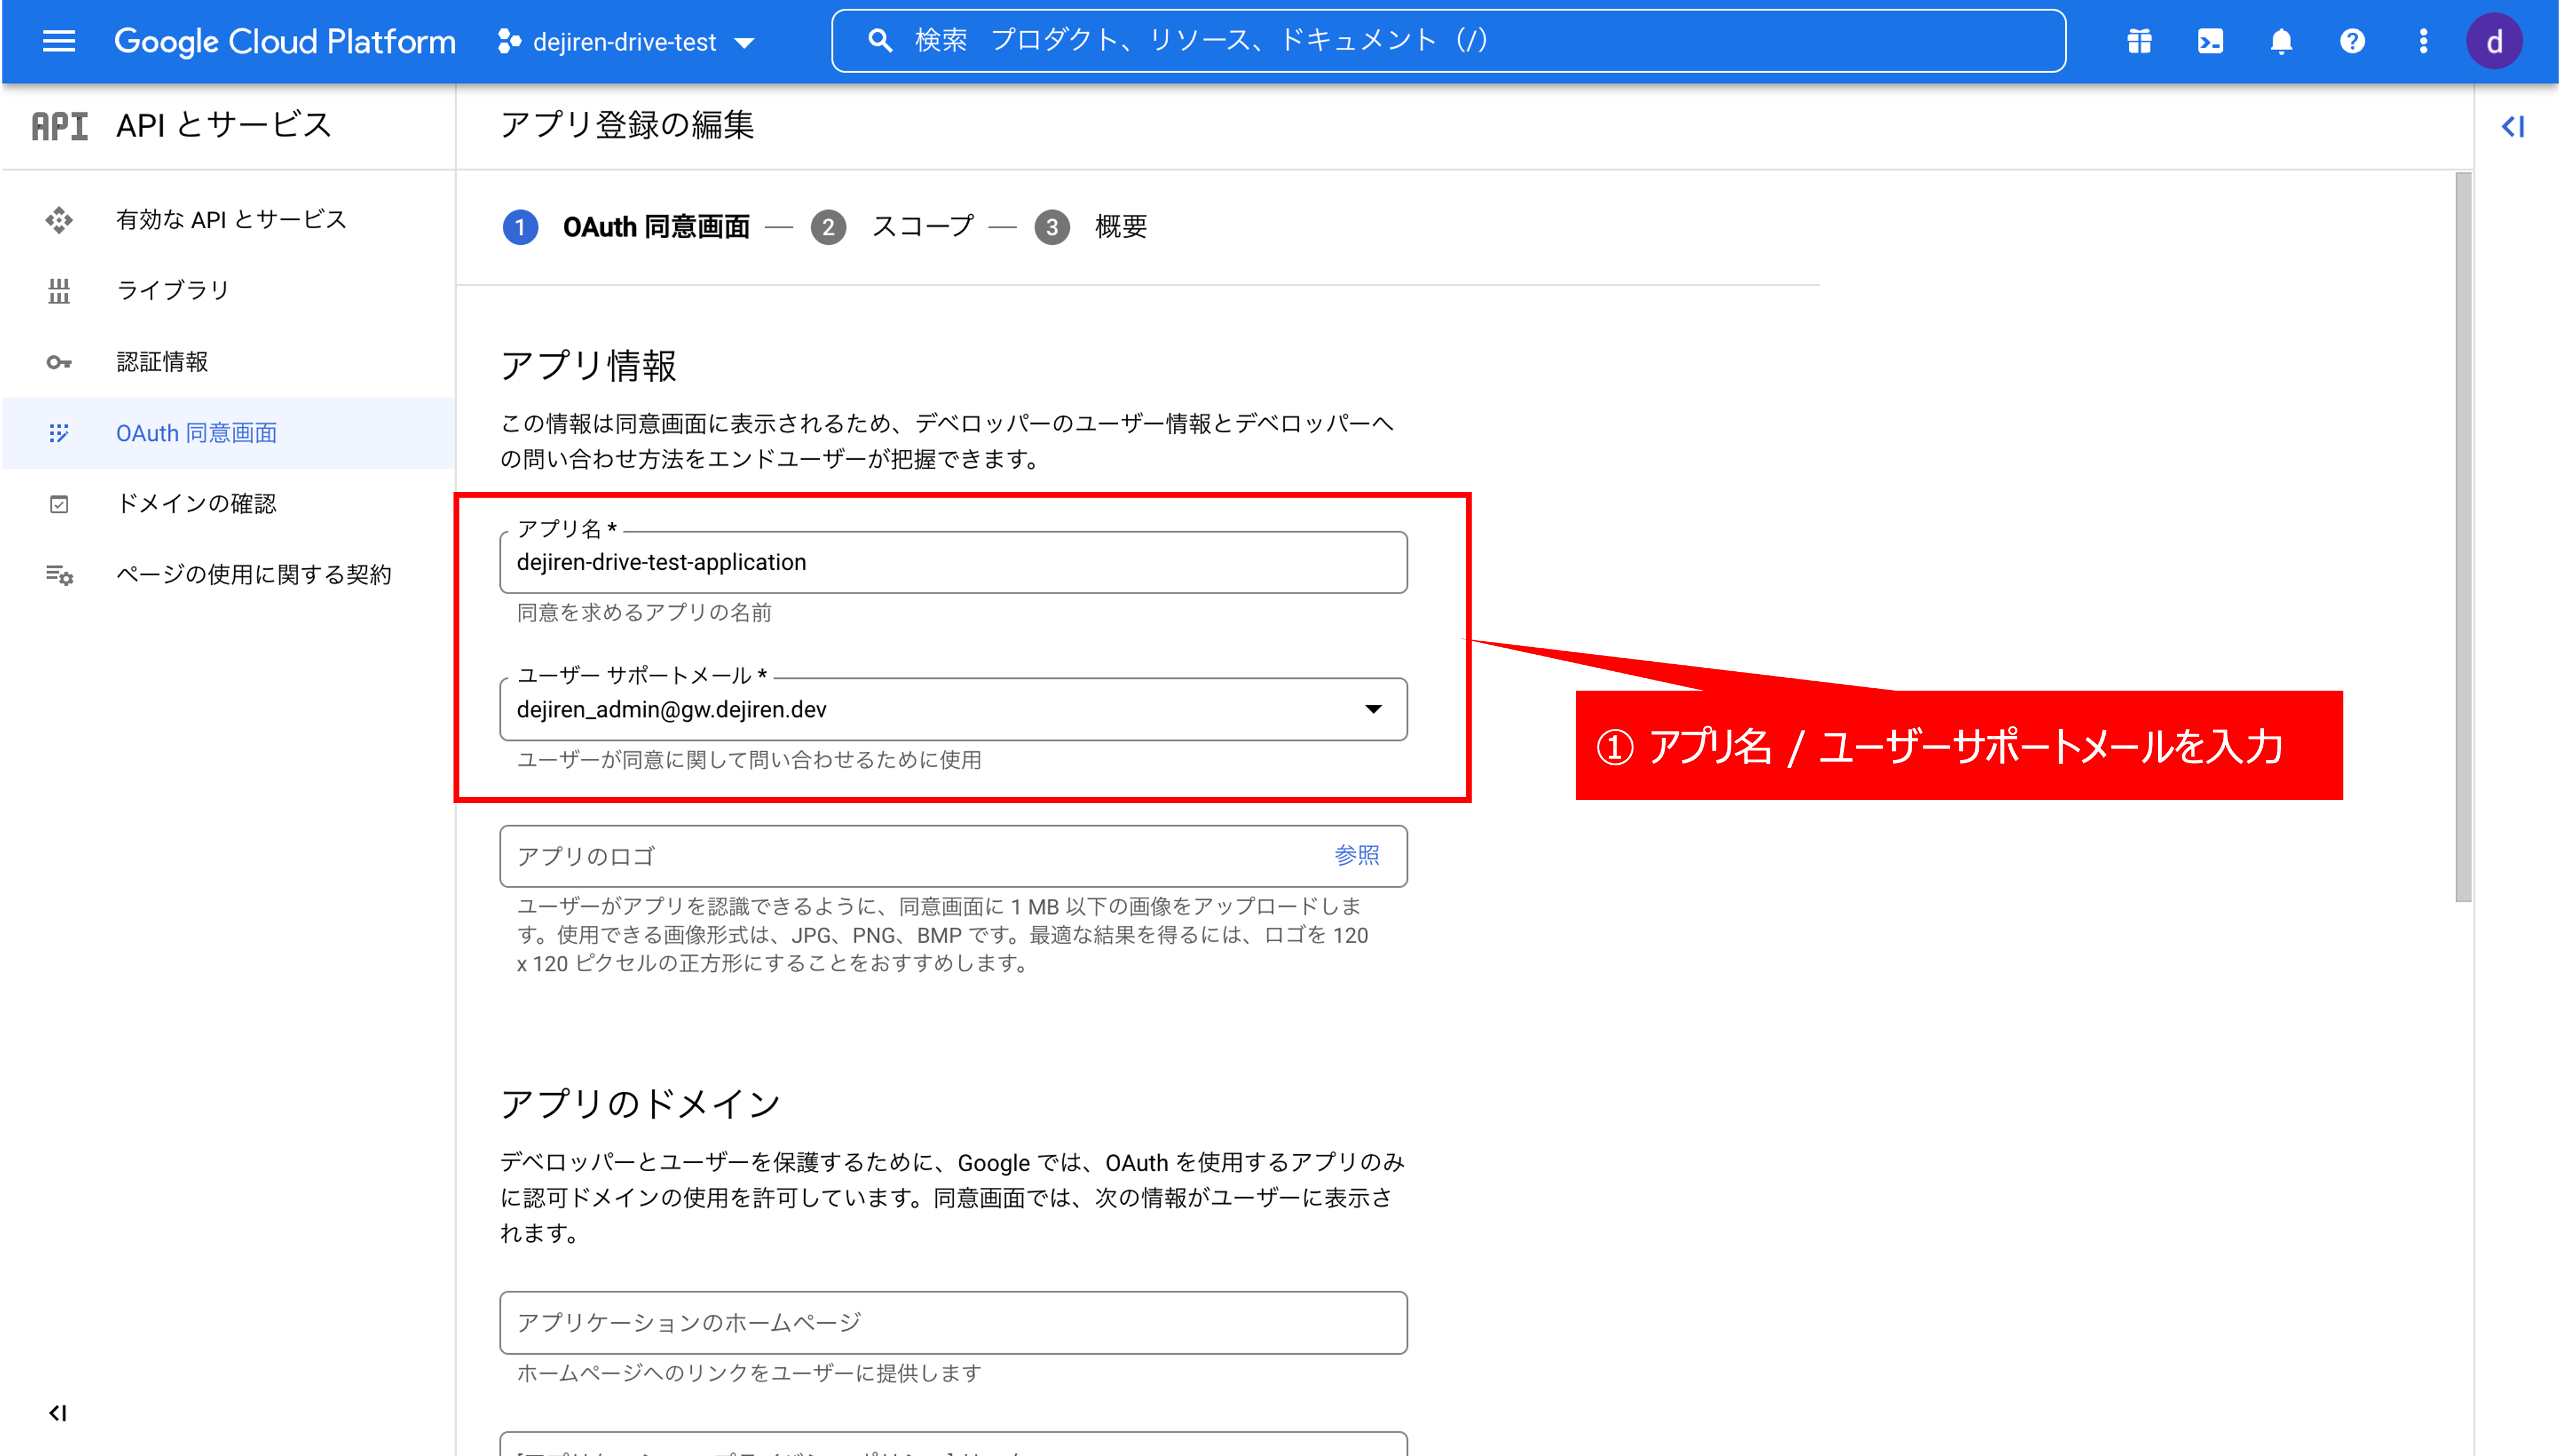Open ライブラリ in the sidebar
Screen dimensions: 2561x1456
point(228,291)
